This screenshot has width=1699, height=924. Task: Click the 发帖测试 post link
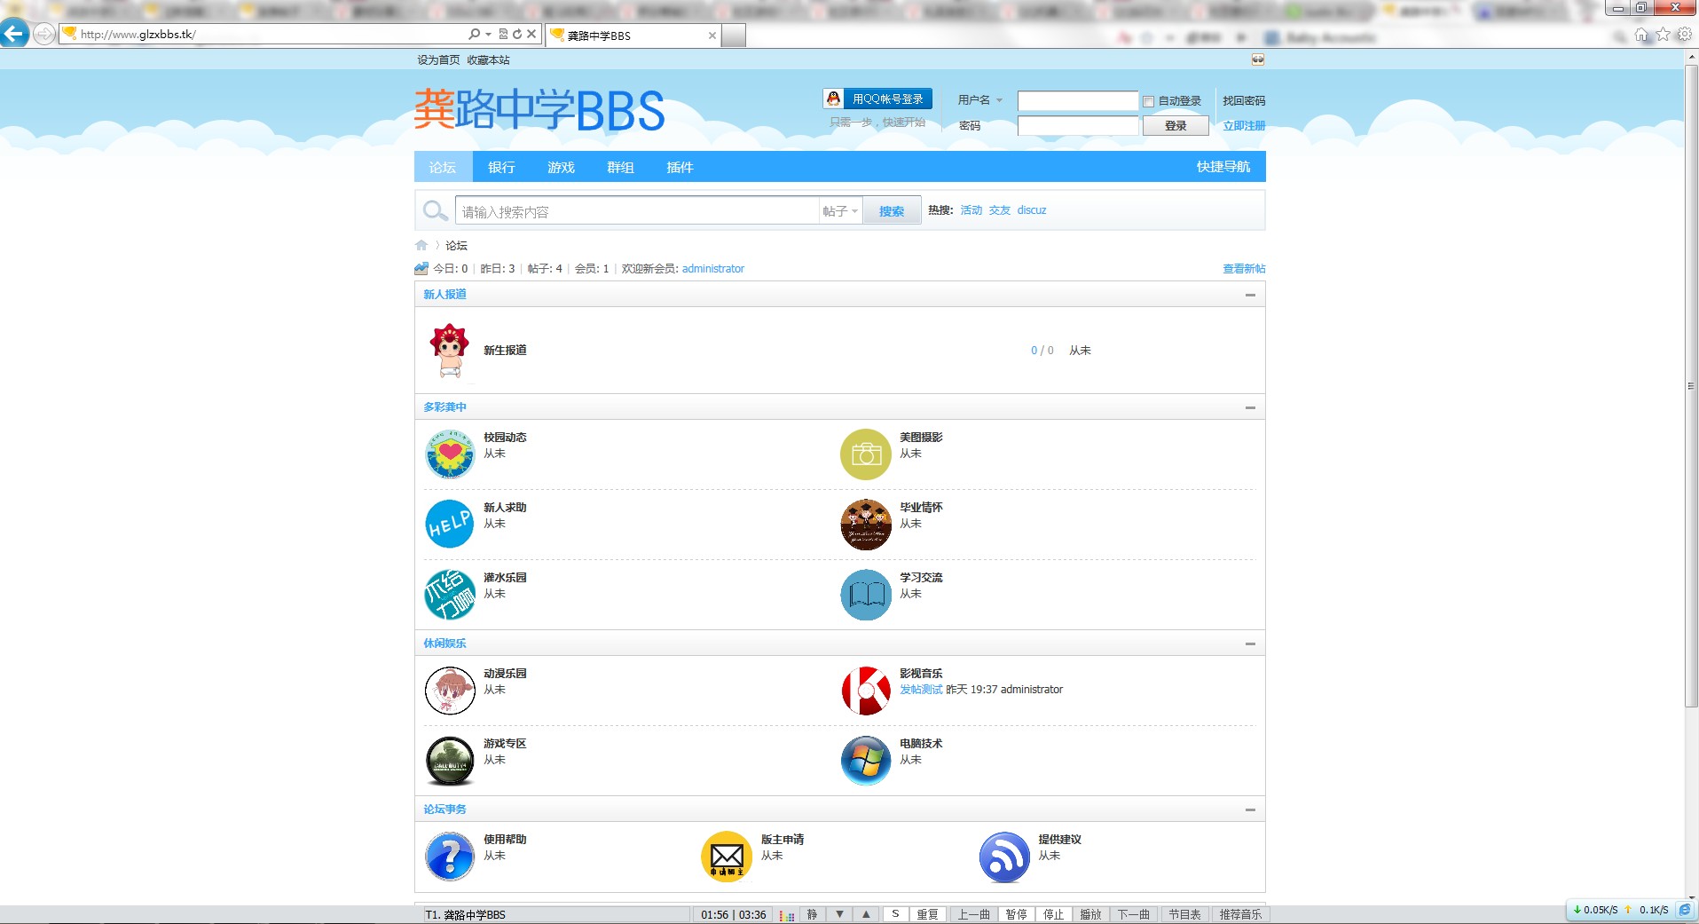921,690
